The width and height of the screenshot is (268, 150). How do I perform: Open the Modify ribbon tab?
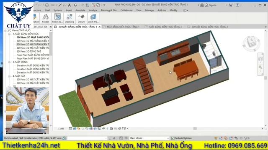coord(173,10)
